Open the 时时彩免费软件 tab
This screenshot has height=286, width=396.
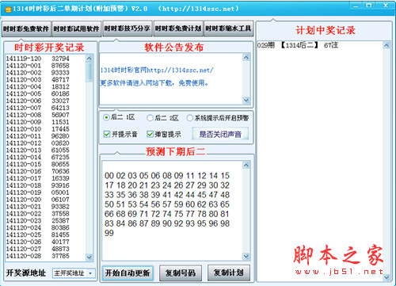point(26,29)
